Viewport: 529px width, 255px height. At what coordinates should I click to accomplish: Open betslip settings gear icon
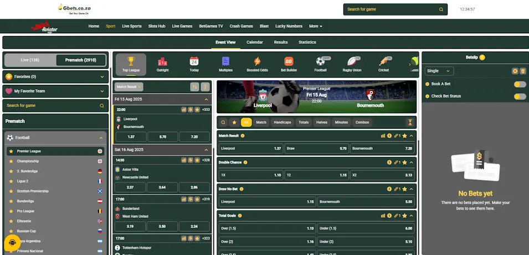point(515,71)
